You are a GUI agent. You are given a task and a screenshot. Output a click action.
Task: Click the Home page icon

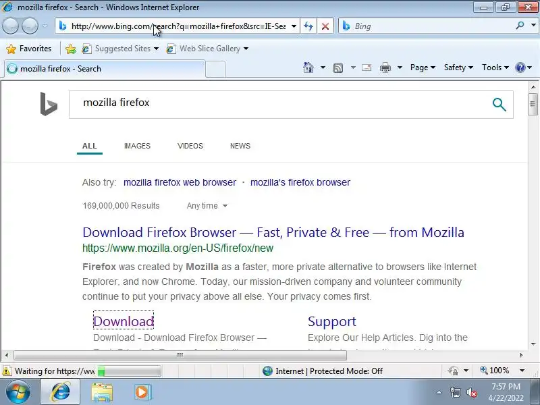tap(308, 67)
